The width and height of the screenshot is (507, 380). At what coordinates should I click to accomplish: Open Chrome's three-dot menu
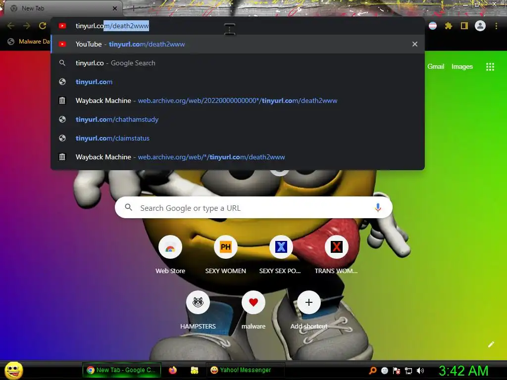tap(496, 26)
